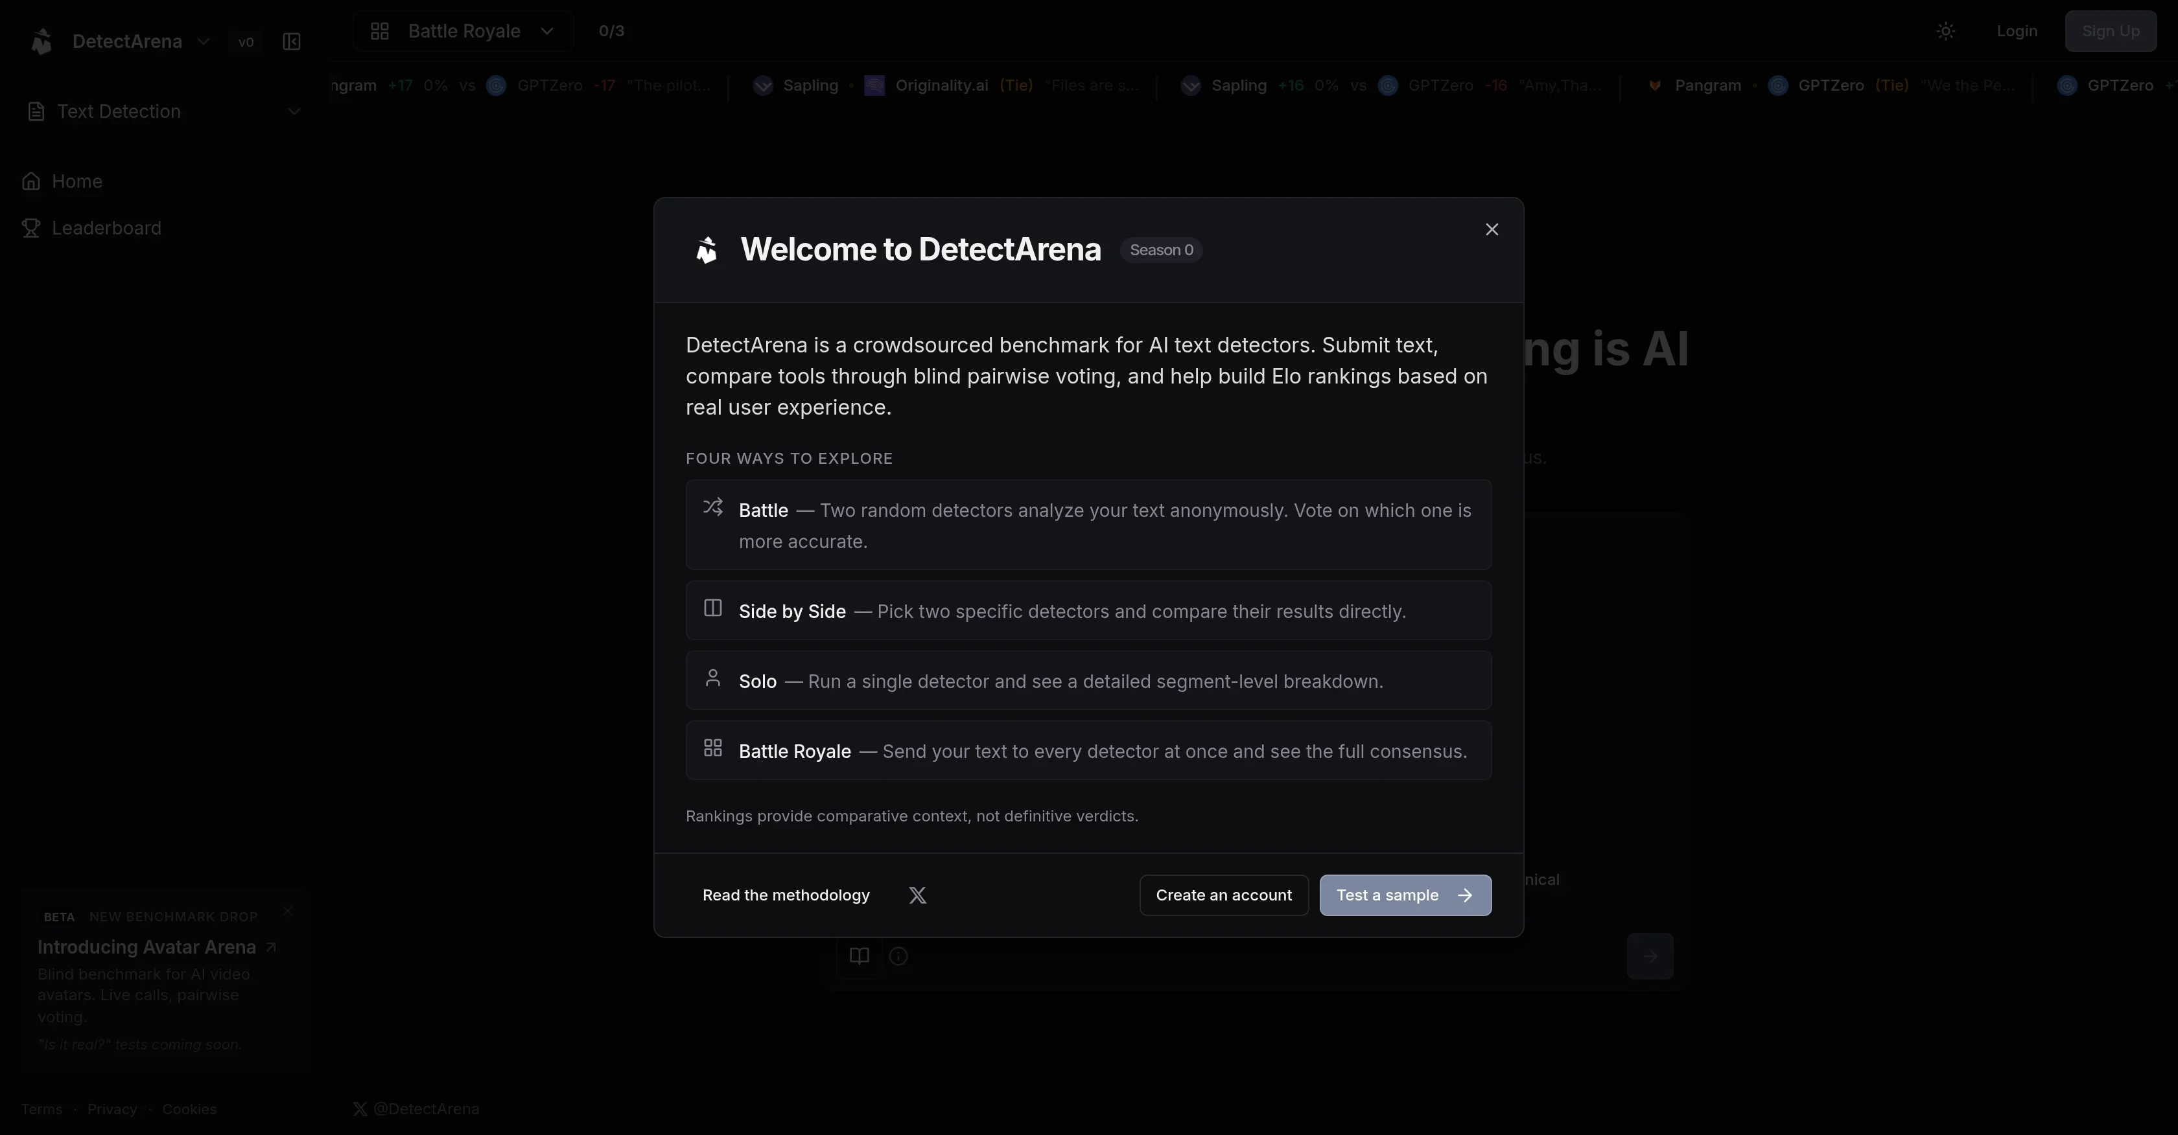Screen dimensions: 2178x1135
Task: Expand the DetectArena brand chevron
Action: coord(203,41)
